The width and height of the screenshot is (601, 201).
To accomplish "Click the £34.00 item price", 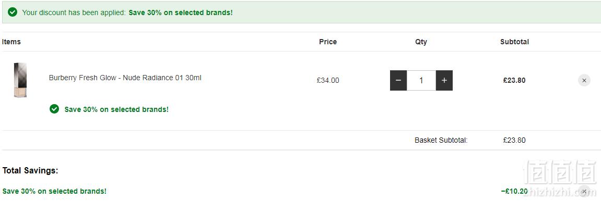I will click(328, 80).
